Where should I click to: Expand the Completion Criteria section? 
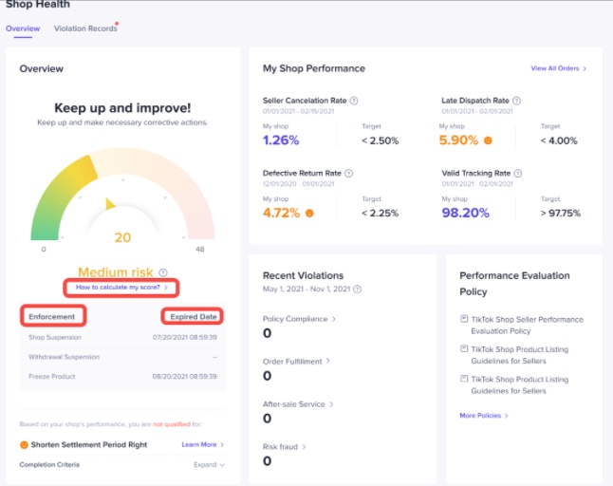pyautogui.click(x=209, y=465)
